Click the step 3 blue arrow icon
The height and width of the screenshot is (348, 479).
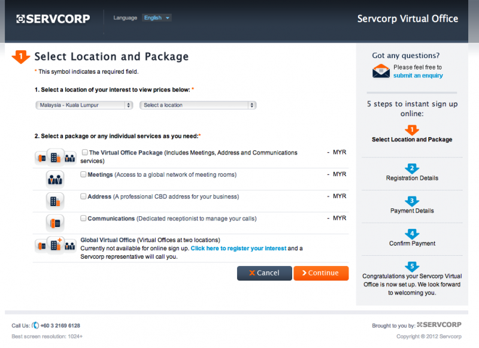412,201
